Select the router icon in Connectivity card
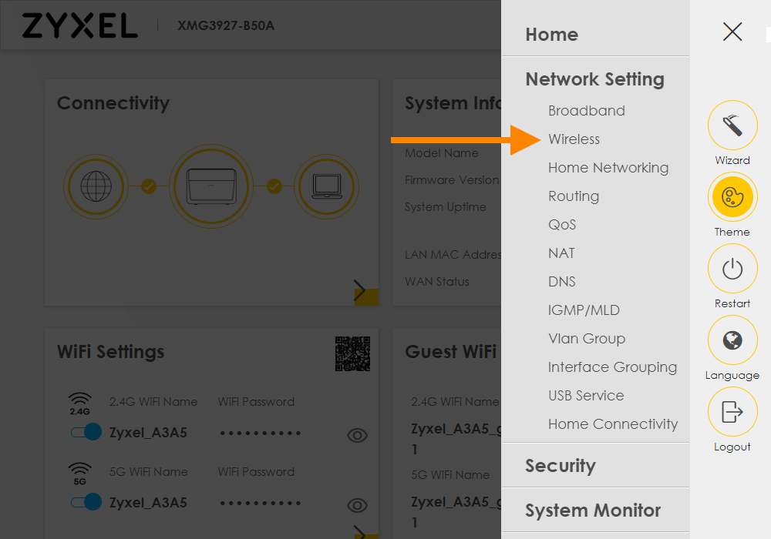This screenshot has height=539, width=771. (211, 186)
